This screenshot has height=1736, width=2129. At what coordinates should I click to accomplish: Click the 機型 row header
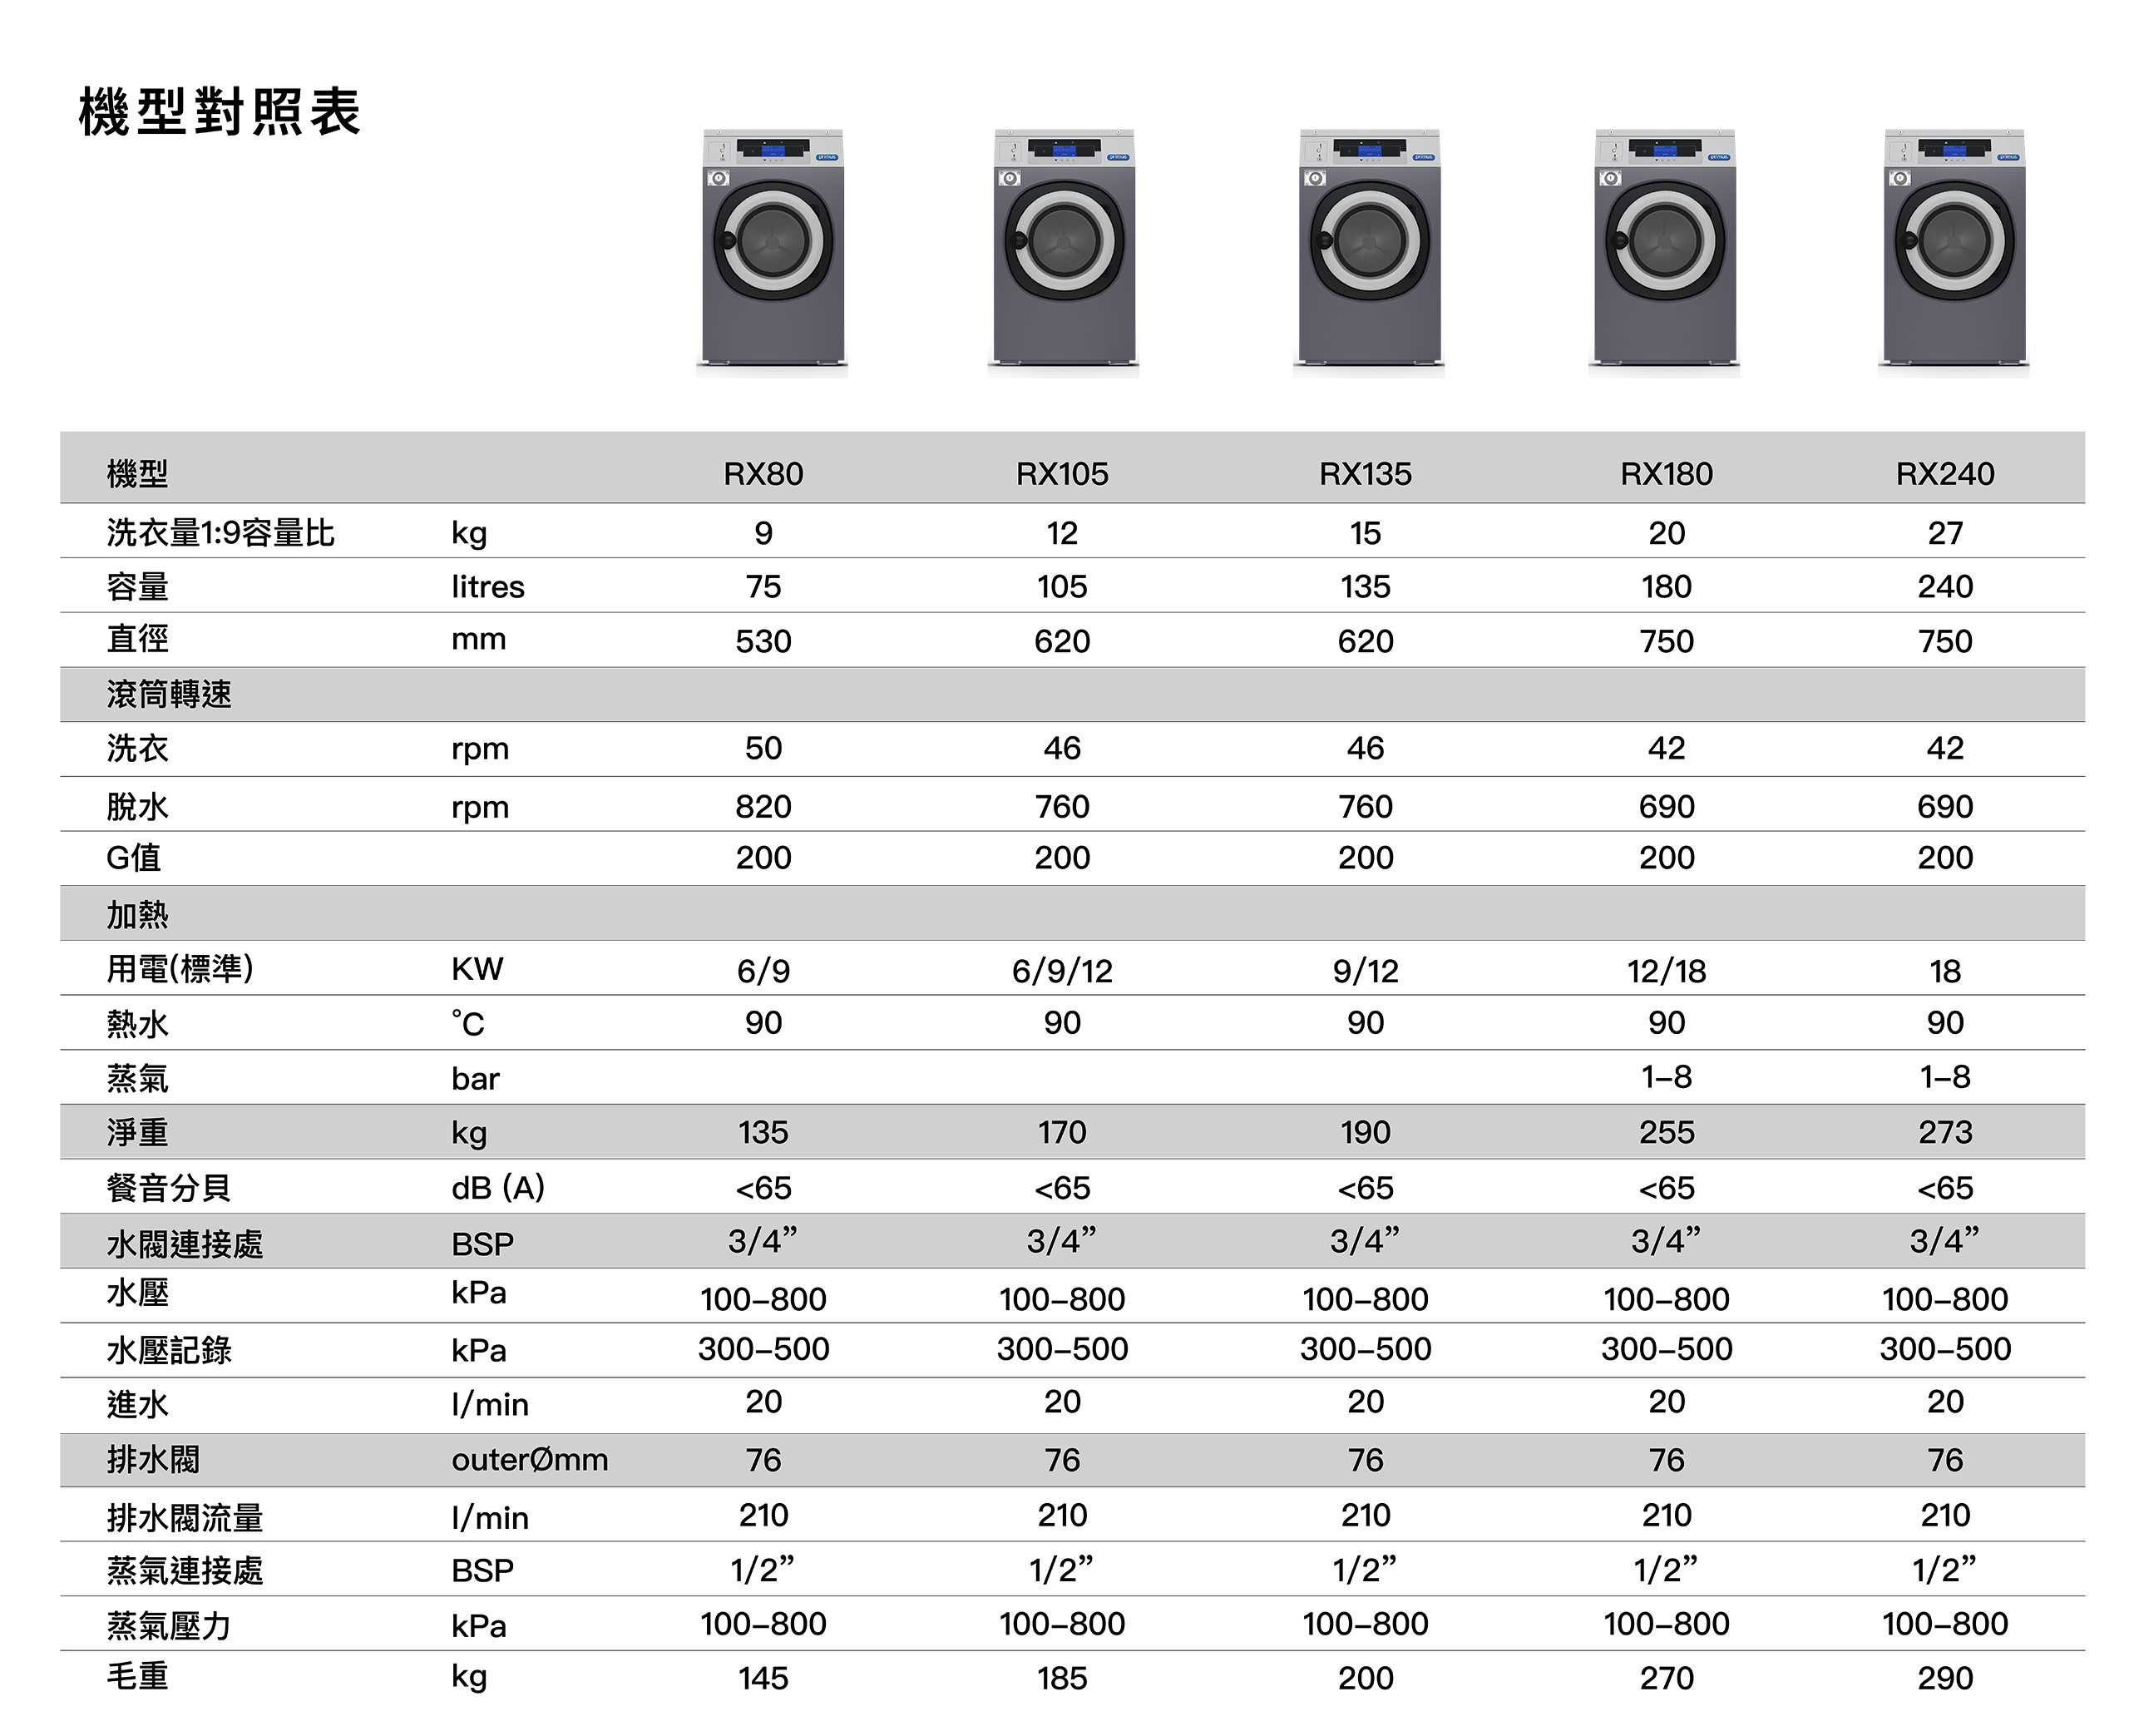[x=137, y=474]
